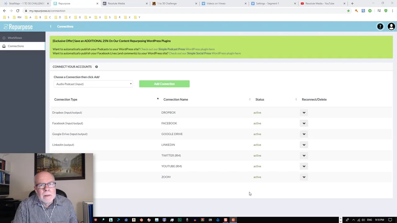The image size is (397, 223).
Task: Toggle the sidebar with the three-dot icon
Action: point(51,26)
